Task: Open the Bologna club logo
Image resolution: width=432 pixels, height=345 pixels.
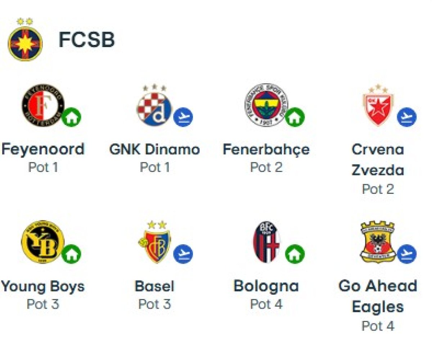Action: click(266, 242)
